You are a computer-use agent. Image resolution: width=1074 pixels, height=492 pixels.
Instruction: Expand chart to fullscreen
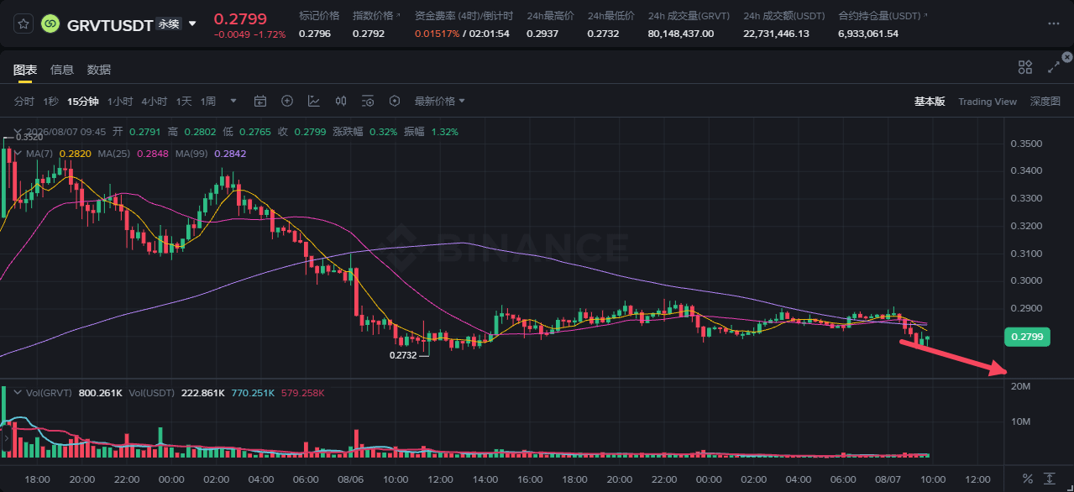[x=1054, y=68]
